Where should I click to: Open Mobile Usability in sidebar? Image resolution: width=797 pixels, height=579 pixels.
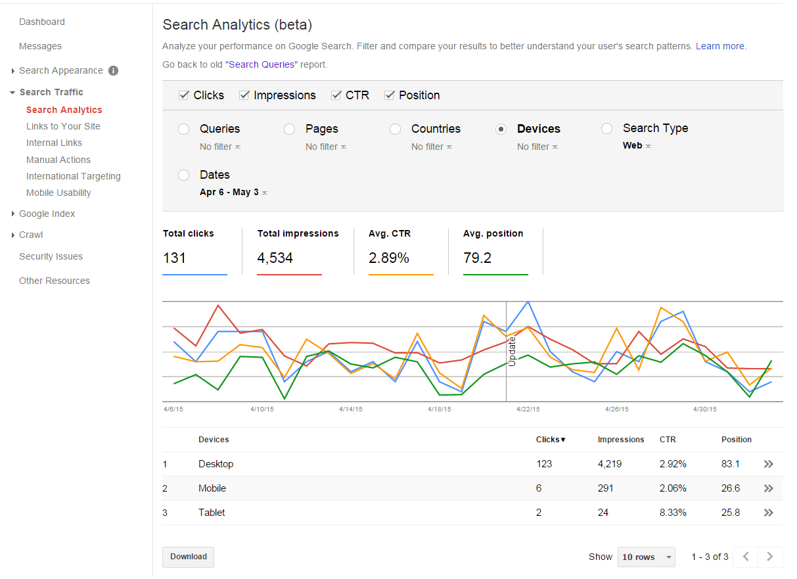[58, 193]
